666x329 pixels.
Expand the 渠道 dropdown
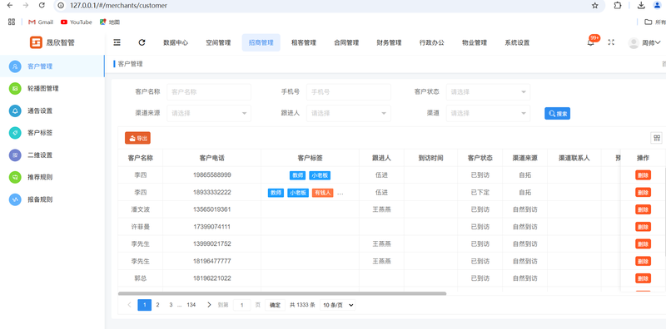coord(488,113)
